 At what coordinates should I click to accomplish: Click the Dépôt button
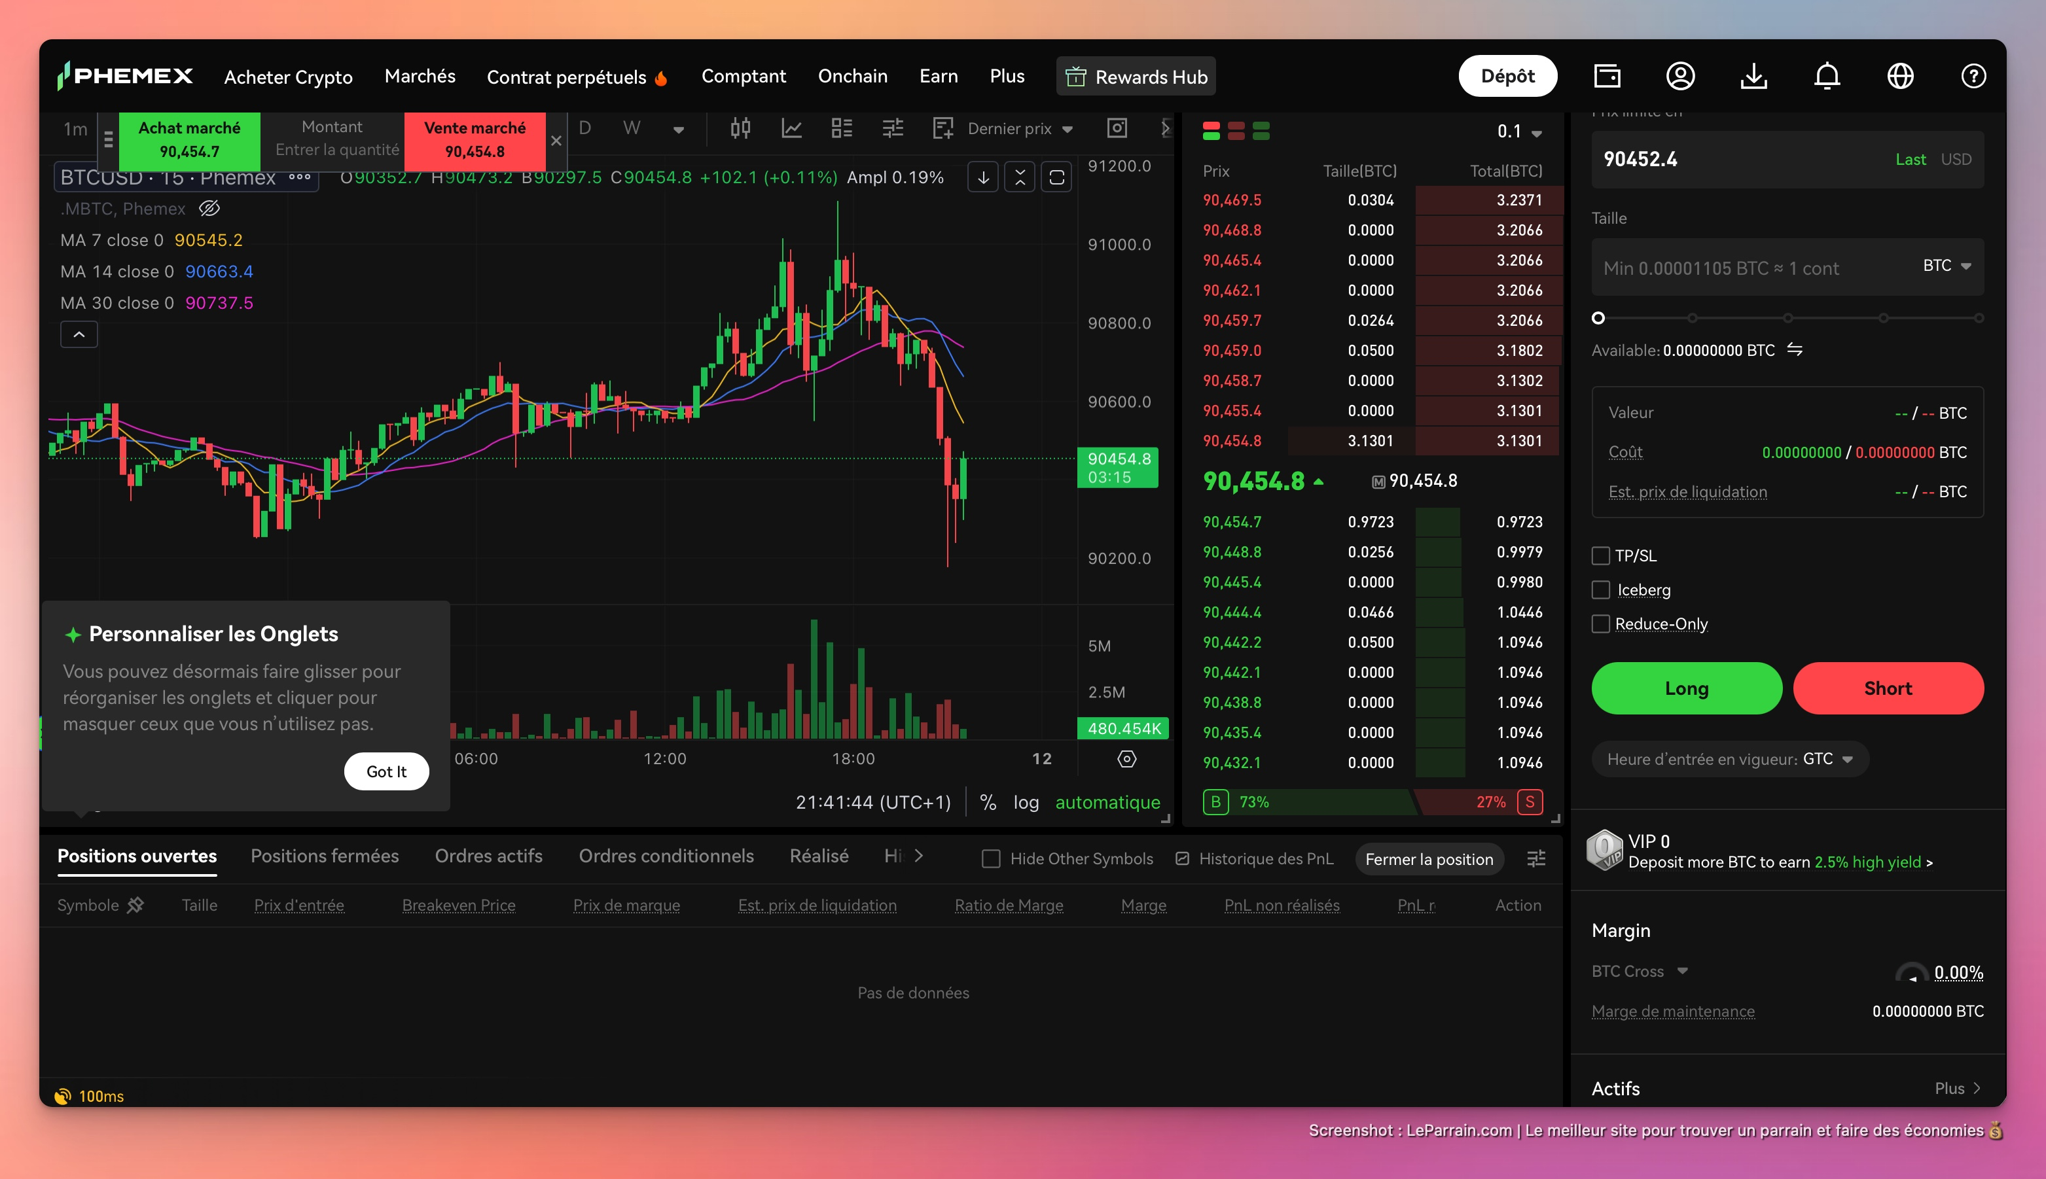[1507, 76]
